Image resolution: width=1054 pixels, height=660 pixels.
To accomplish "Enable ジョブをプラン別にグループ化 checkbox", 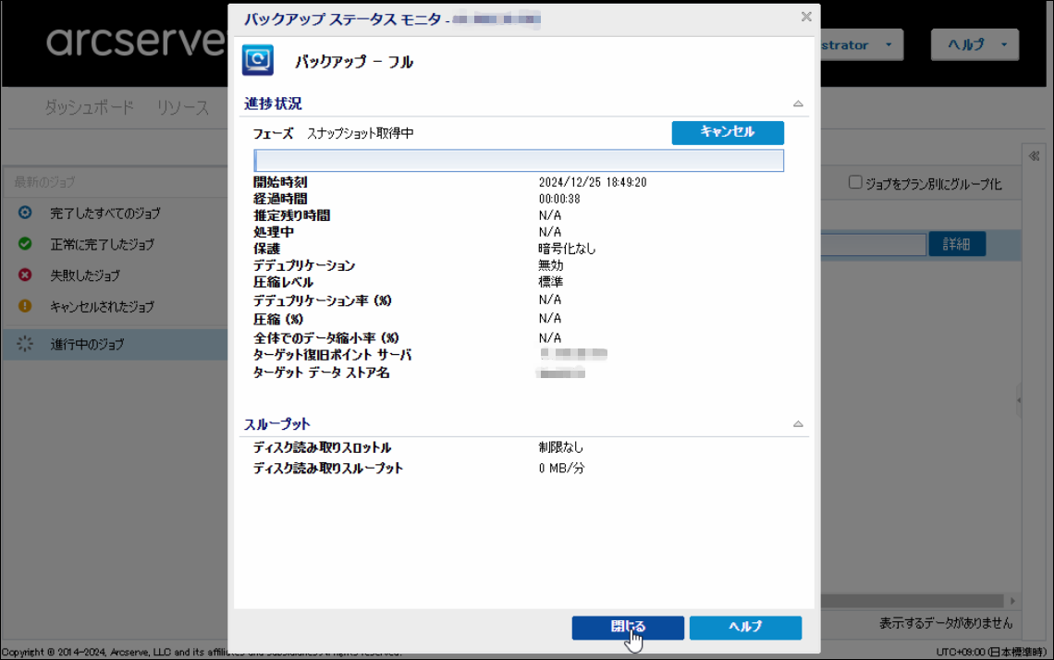I will [x=855, y=183].
